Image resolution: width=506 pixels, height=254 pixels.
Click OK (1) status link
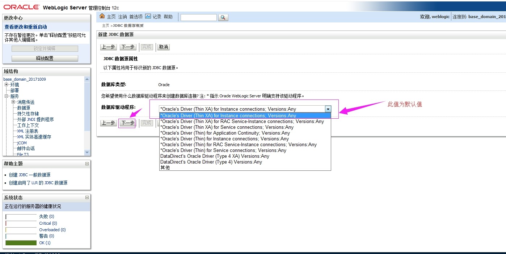pos(45,243)
